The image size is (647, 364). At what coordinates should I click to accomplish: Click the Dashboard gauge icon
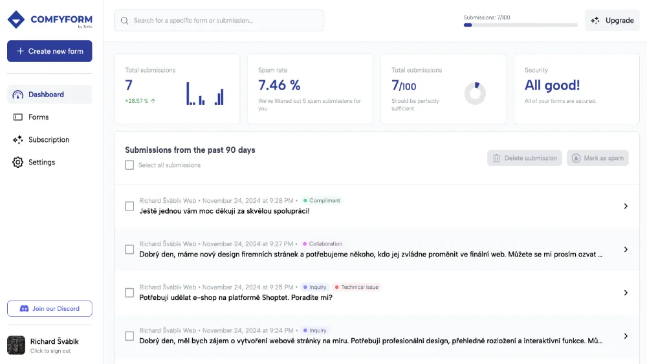18,95
